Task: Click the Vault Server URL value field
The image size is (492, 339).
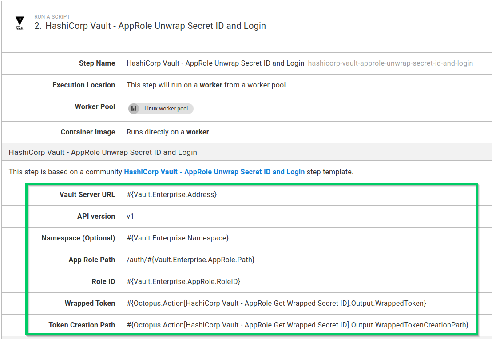Action: coord(173,194)
